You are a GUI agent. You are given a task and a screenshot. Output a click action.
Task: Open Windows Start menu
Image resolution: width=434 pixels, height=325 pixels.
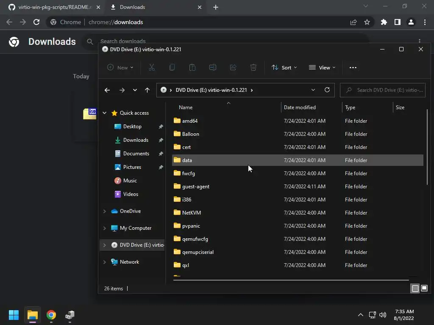pyautogui.click(x=14, y=315)
